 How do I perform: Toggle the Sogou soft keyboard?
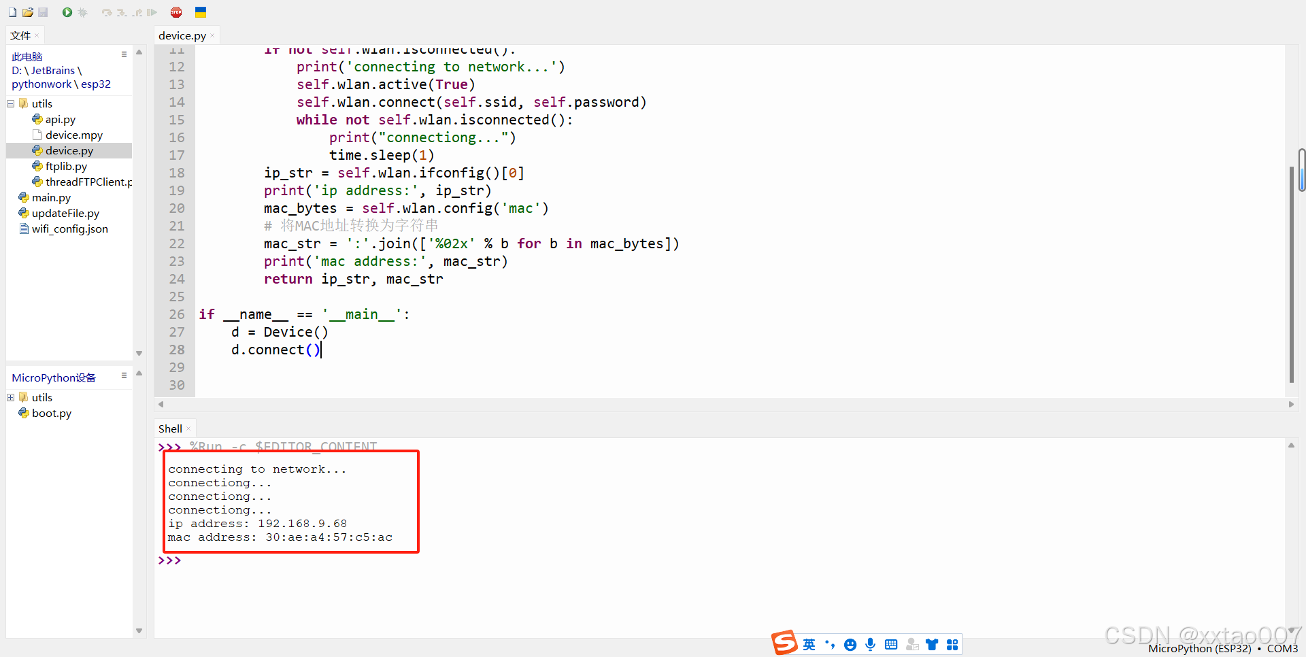(x=892, y=644)
